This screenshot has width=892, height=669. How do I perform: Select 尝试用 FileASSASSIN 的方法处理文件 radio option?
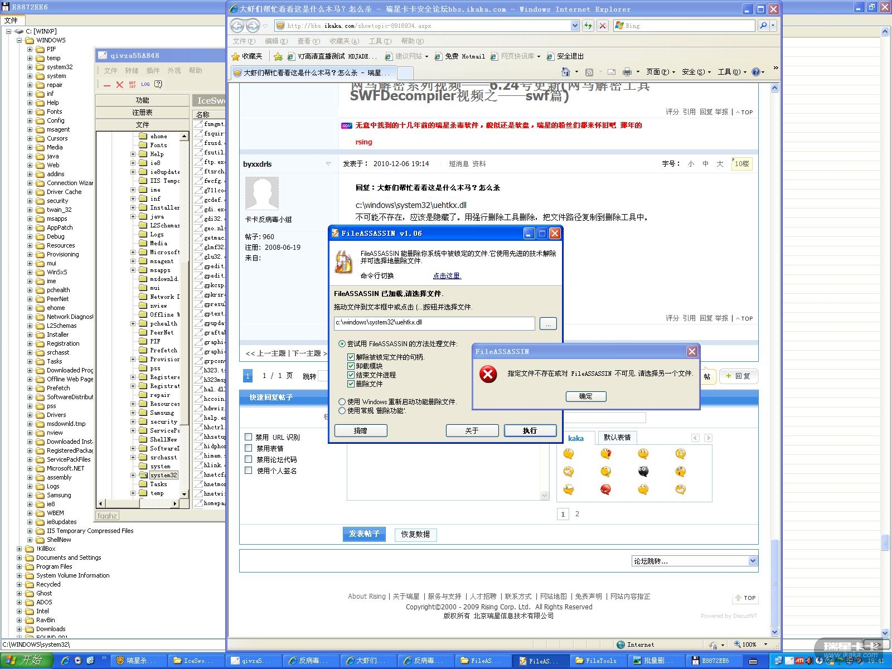pos(342,344)
